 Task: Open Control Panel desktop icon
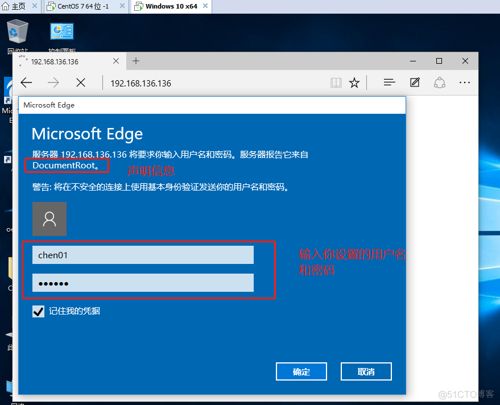click(62, 36)
